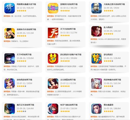The image size is (130, 120).
Task: Open 主公莫慌官网下载 title link
Action: (68, 80)
